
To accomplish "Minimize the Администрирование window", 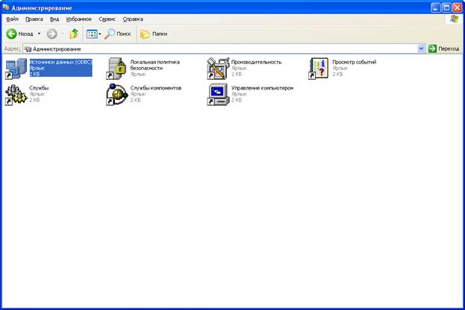I will [436, 7].
